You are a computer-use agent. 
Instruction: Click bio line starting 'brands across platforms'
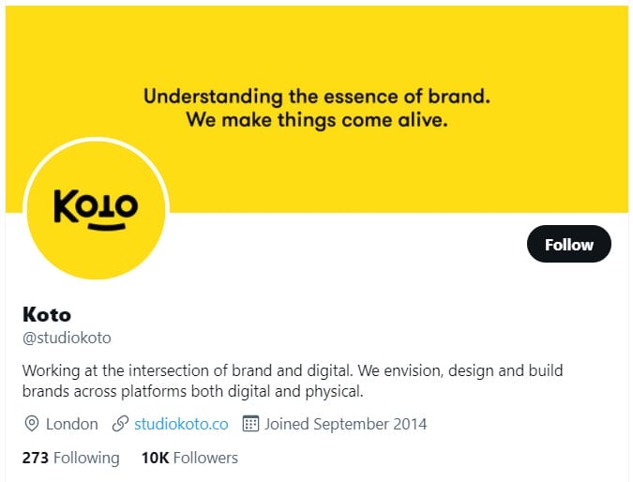click(x=193, y=392)
